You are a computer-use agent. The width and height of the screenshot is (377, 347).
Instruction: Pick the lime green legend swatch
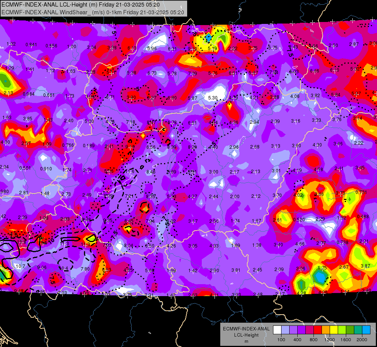342,330
